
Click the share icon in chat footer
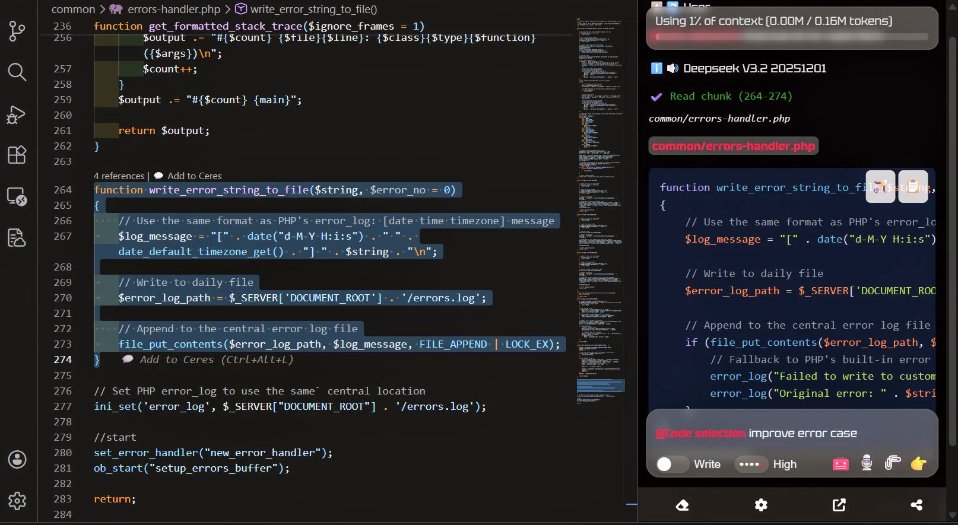916,505
